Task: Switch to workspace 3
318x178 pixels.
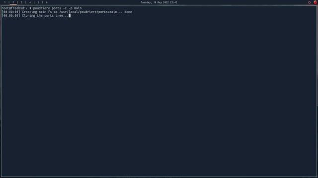Action: (x=21, y=2)
